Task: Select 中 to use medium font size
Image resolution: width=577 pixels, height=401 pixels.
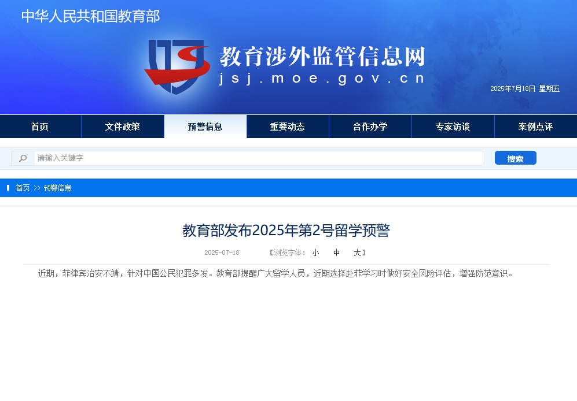Action: [x=337, y=253]
